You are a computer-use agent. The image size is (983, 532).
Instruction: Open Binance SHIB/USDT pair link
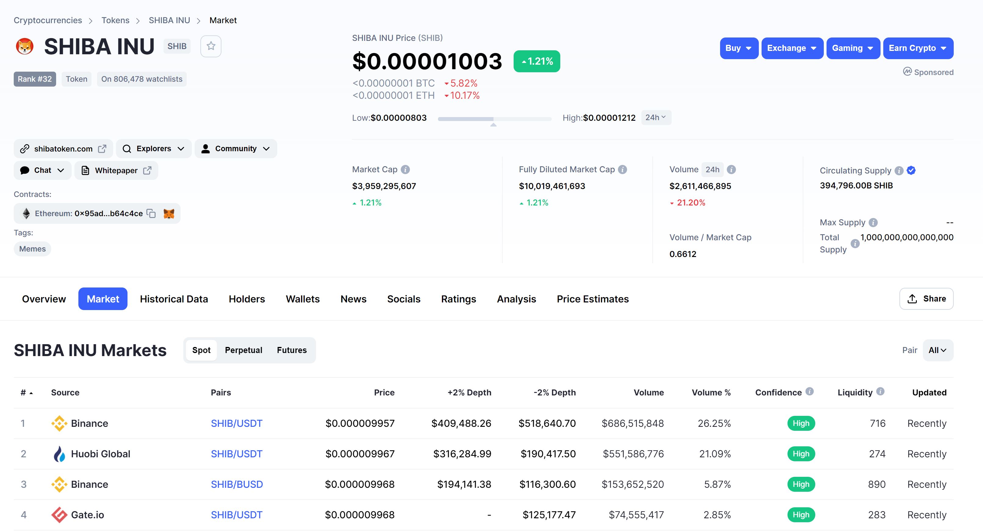[x=237, y=423]
